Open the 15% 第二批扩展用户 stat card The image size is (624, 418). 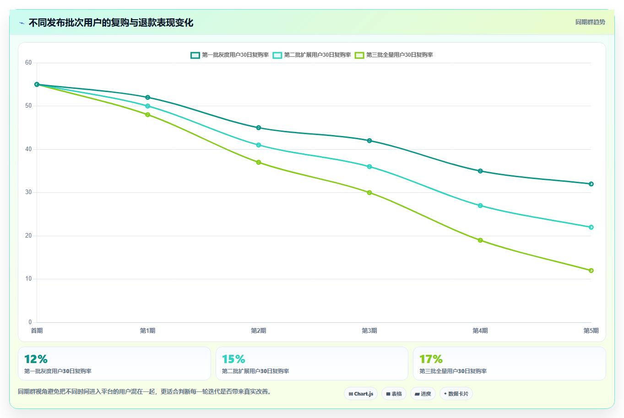point(312,364)
